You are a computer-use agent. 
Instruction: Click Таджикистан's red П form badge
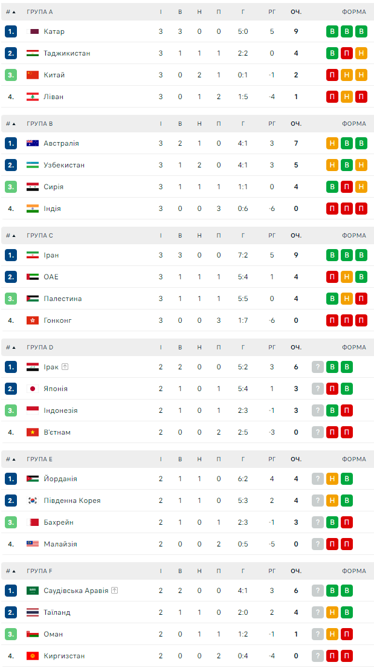(347, 53)
